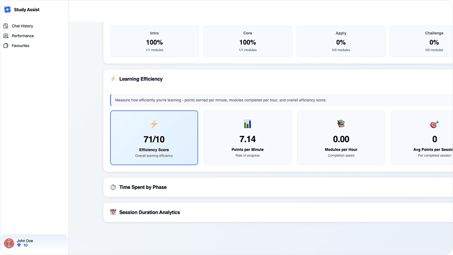Click John Doe's avatar picture

pos(9,243)
